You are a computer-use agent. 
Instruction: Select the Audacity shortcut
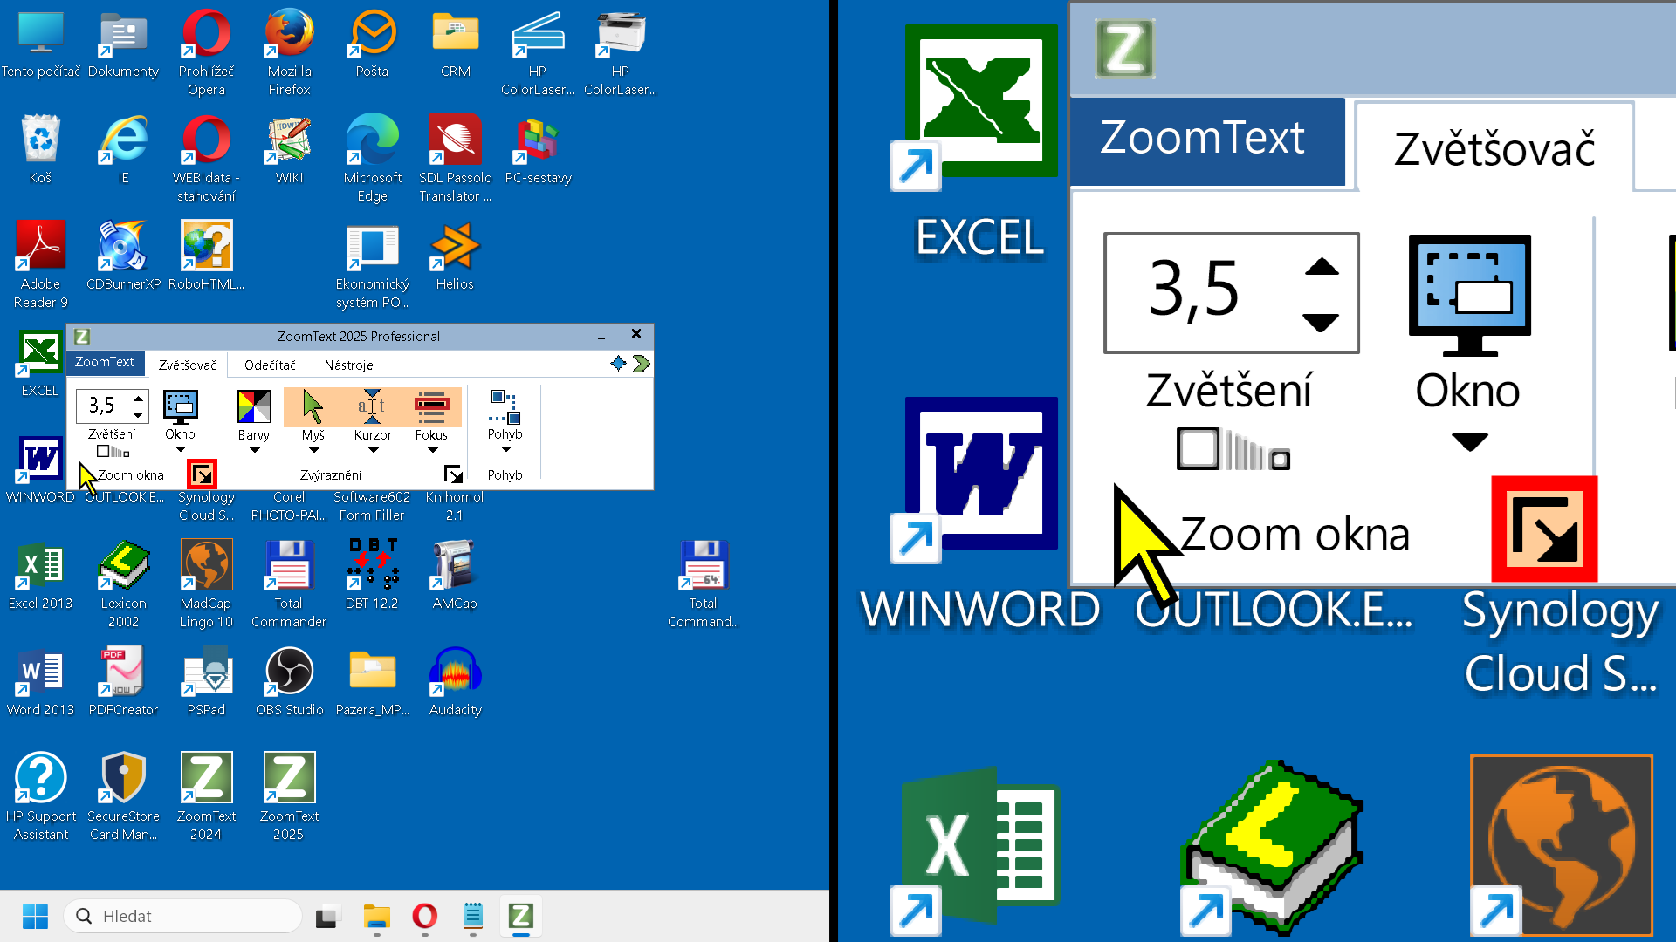coord(455,682)
